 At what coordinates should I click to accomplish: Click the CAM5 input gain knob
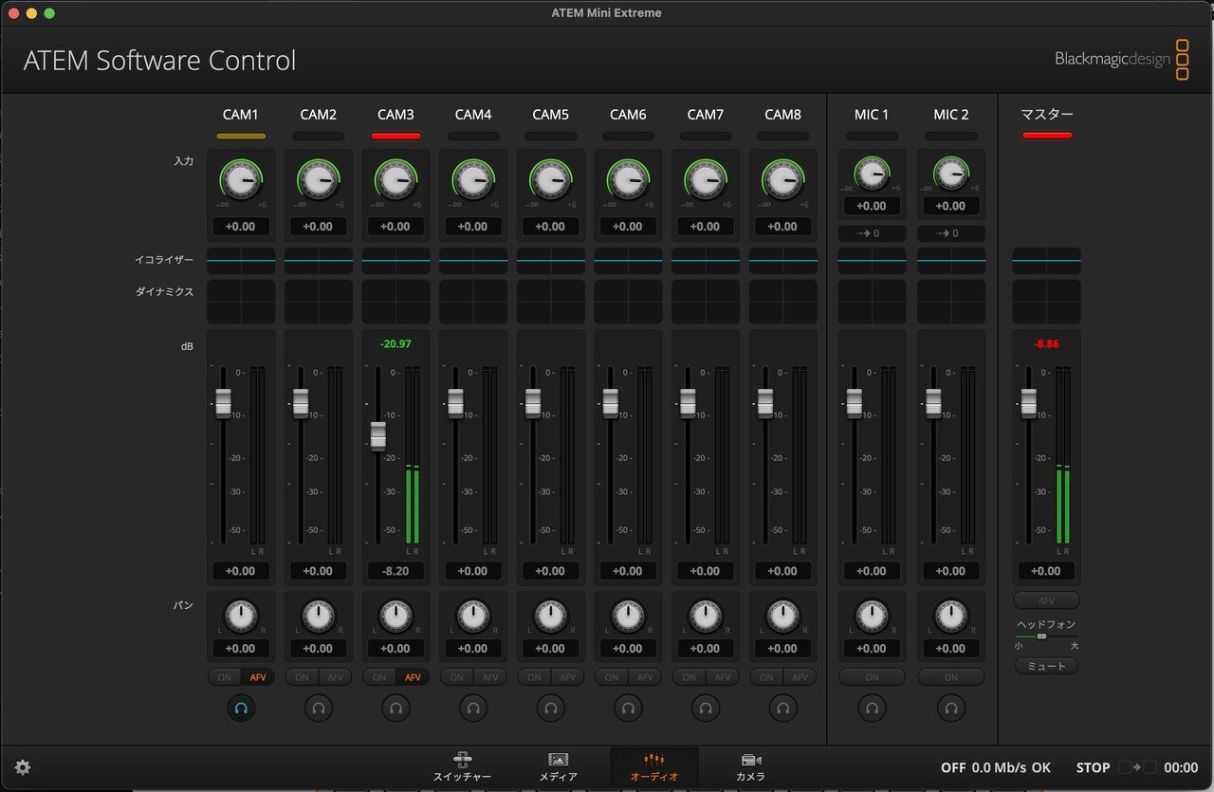550,180
